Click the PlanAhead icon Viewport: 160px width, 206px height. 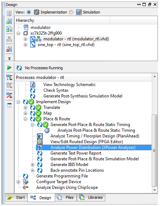click(40, 136)
